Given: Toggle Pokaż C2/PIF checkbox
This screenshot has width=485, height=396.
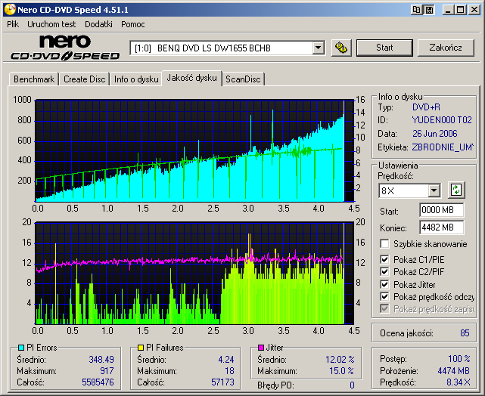Looking at the screenshot, I should 384,272.
